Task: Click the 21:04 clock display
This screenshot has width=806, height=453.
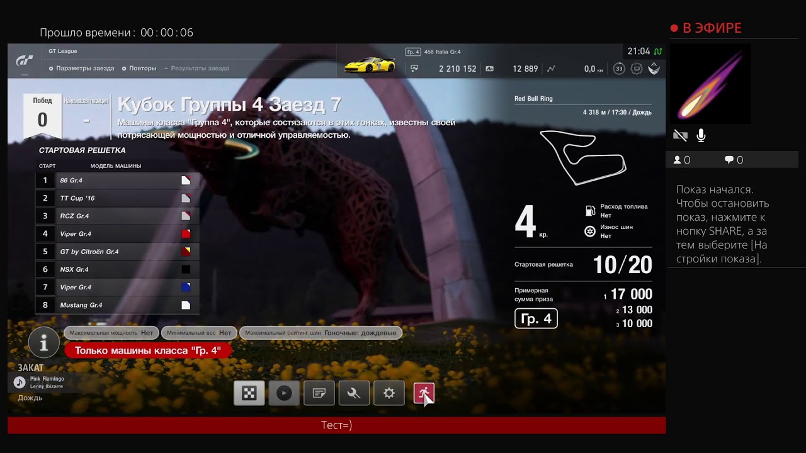Action: click(639, 52)
